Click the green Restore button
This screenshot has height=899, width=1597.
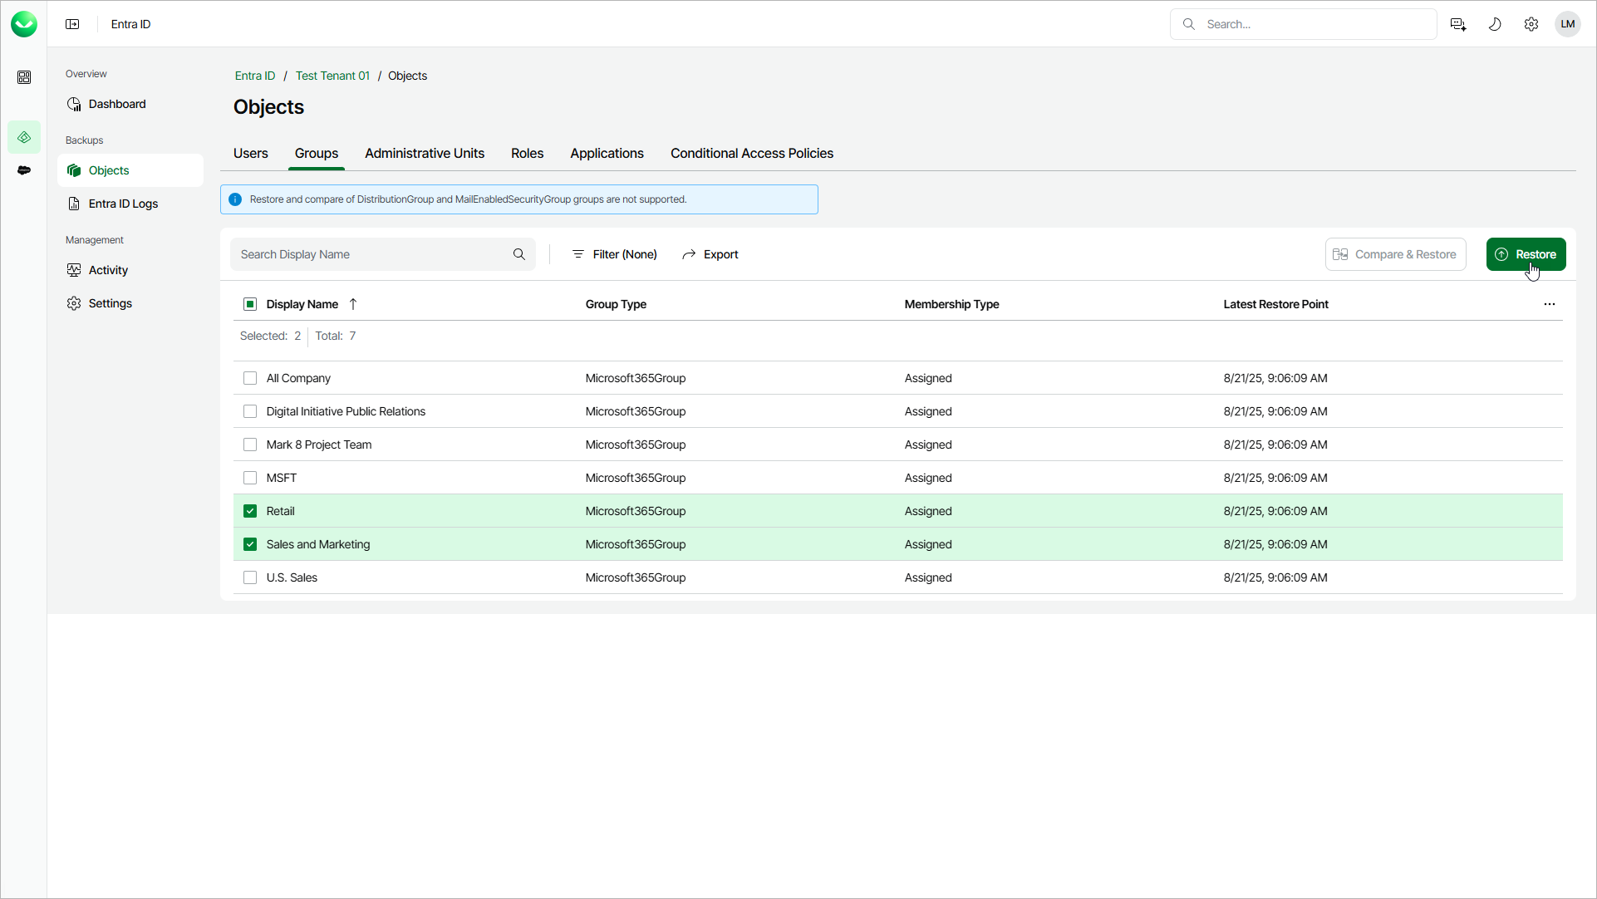pos(1526,254)
